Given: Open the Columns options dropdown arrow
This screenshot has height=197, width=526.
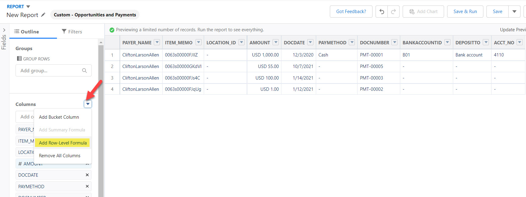Looking at the screenshot, I should coord(88,104).
